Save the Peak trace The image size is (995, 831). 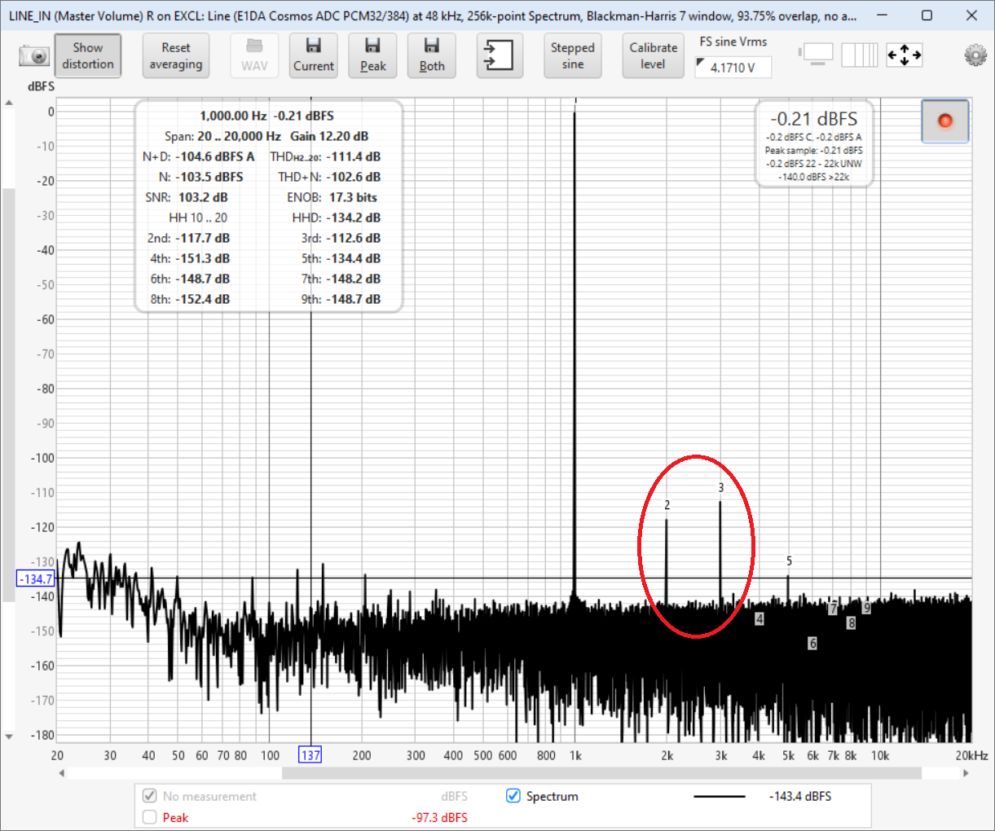[x=372, y=55]
